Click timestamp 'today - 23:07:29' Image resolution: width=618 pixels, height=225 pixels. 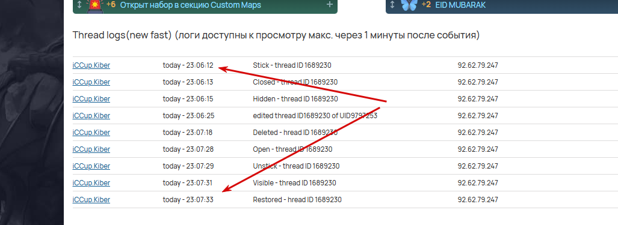coord(188,166)
